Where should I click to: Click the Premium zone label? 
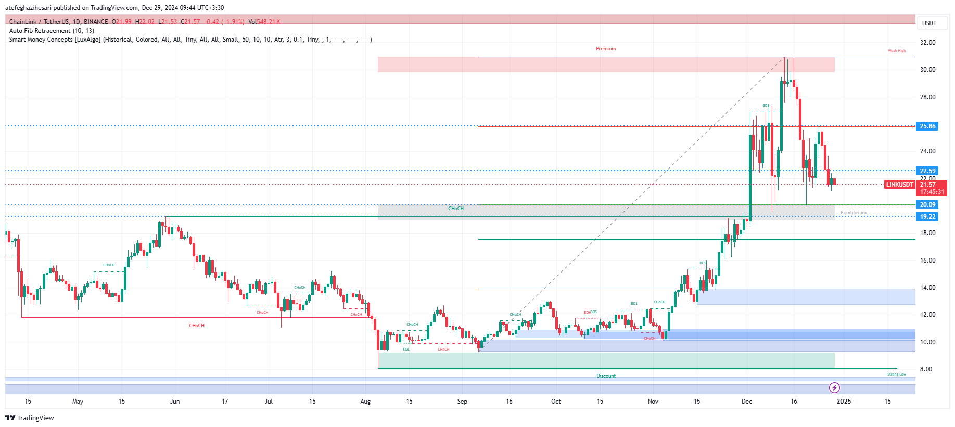pos(606,49)
